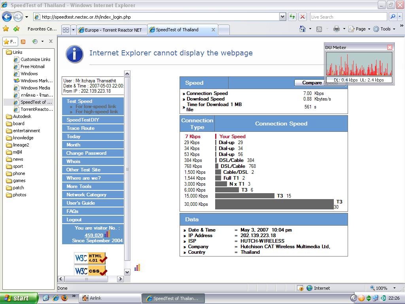Viewport: 405px width, 304px height.
Task: Click the Add to Favorites icon
Action: pos(17,29)
